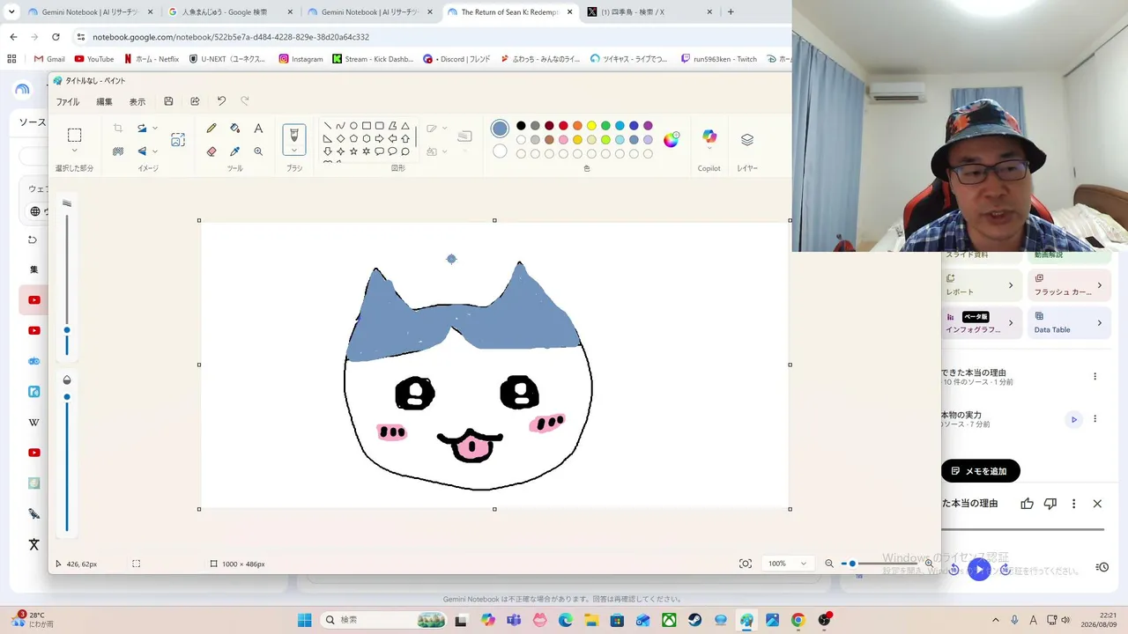The width and height of the screenshot is (1128, 634).
Task: Pick the black color swatch
Action: (521, 126)
